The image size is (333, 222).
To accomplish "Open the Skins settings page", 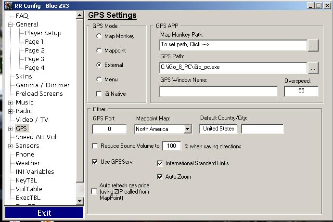I will [x=24, y=76].
